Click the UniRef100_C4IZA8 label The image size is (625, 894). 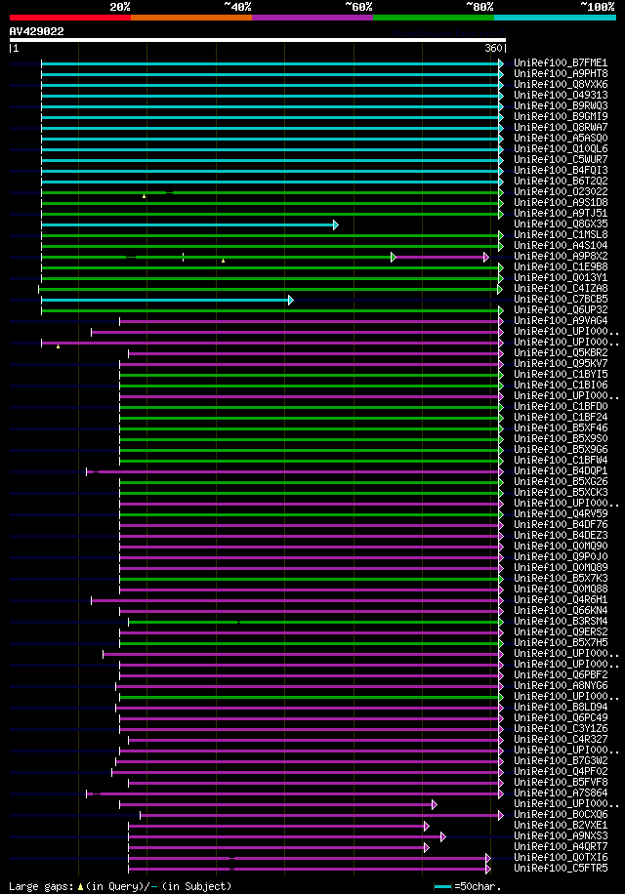point(561,289)
